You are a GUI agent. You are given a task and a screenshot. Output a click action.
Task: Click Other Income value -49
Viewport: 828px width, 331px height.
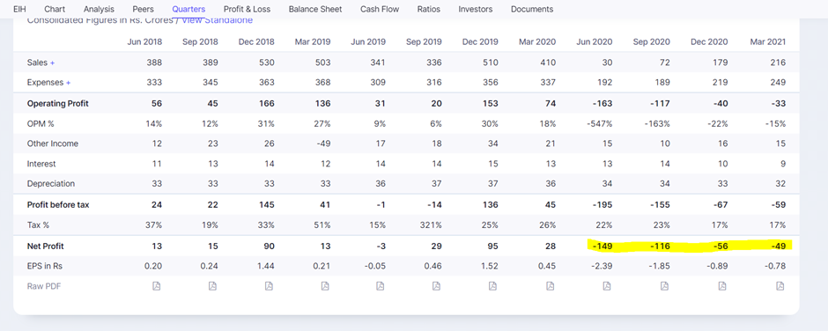(322, 143)
